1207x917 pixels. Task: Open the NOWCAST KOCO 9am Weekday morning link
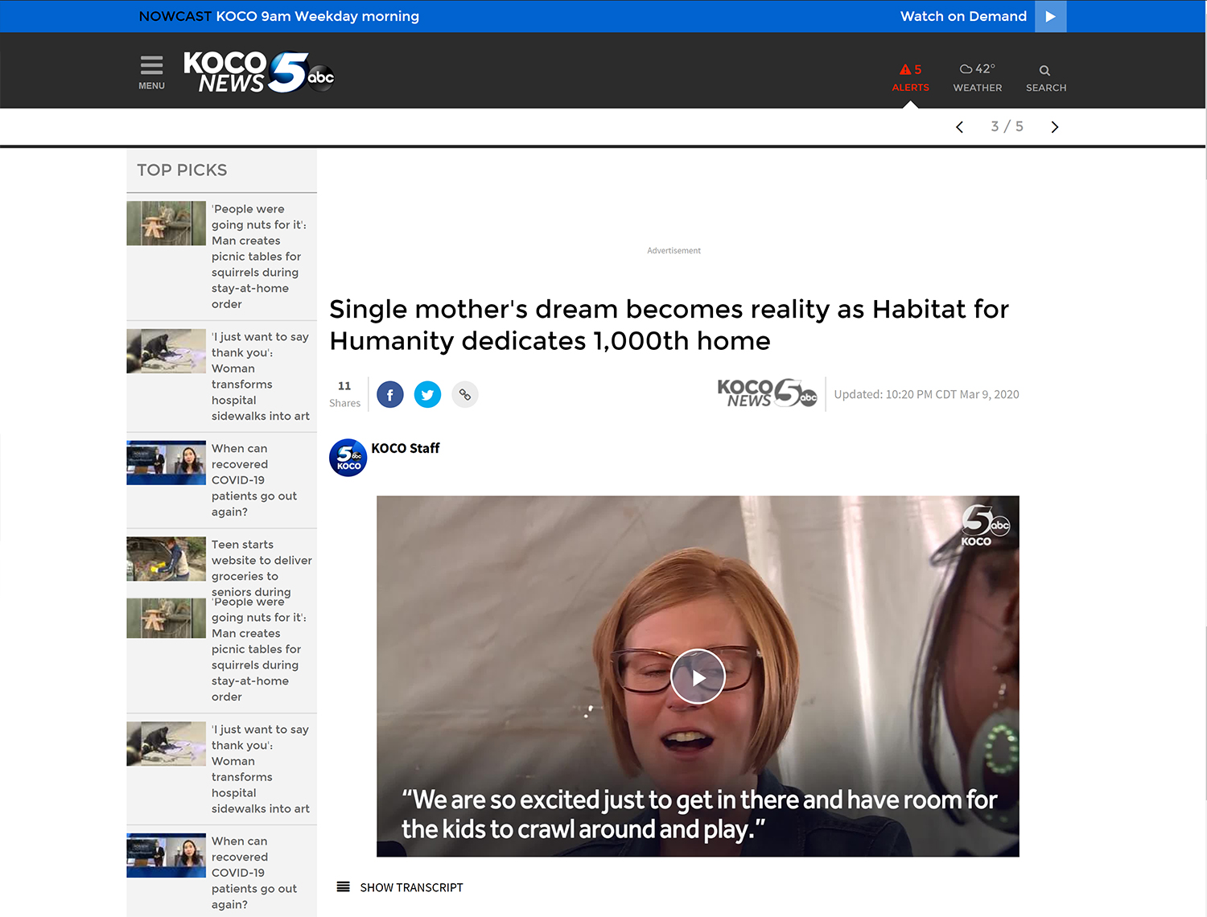(x=279, y=16)
